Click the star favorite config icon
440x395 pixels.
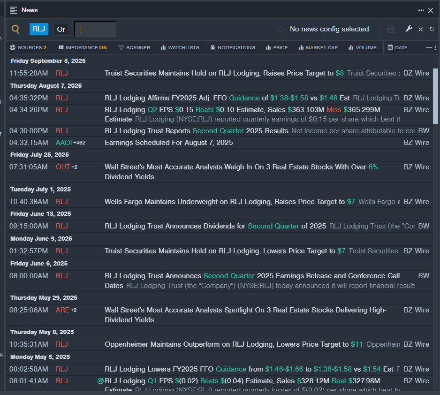coord(281,29)
